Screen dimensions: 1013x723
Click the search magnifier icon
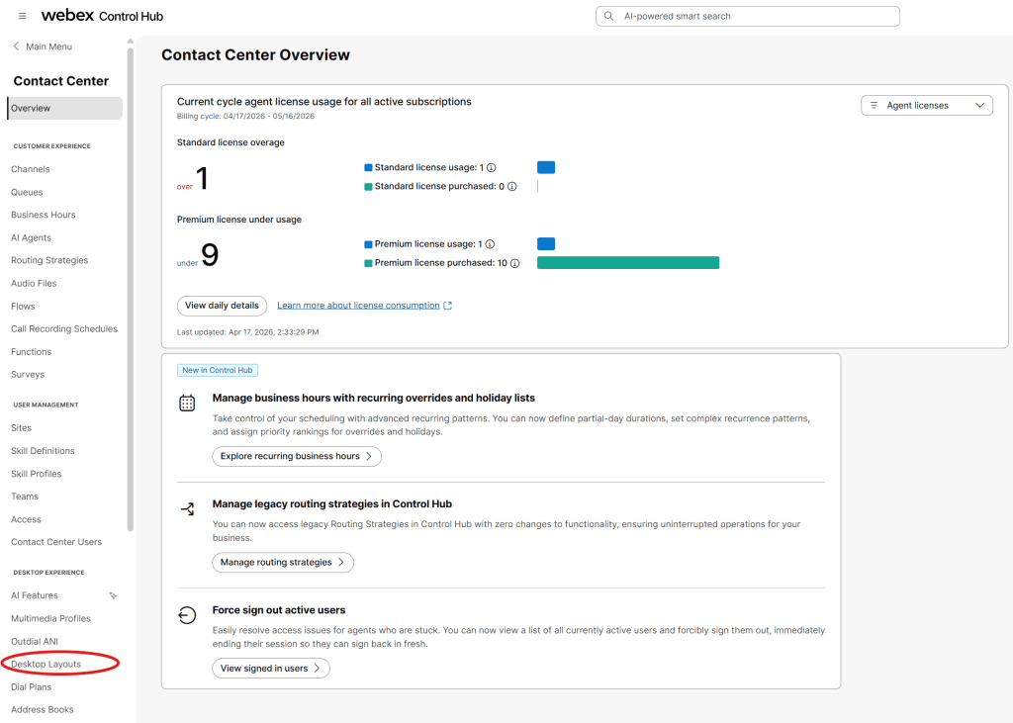[x=609, y=17]
